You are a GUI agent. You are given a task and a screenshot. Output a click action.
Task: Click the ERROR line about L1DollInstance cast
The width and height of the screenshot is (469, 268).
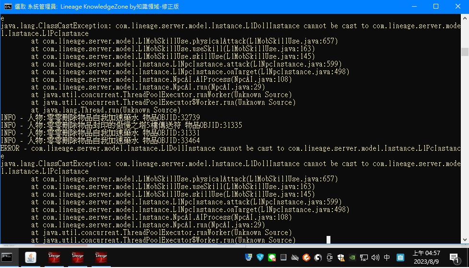click(230, 148)
